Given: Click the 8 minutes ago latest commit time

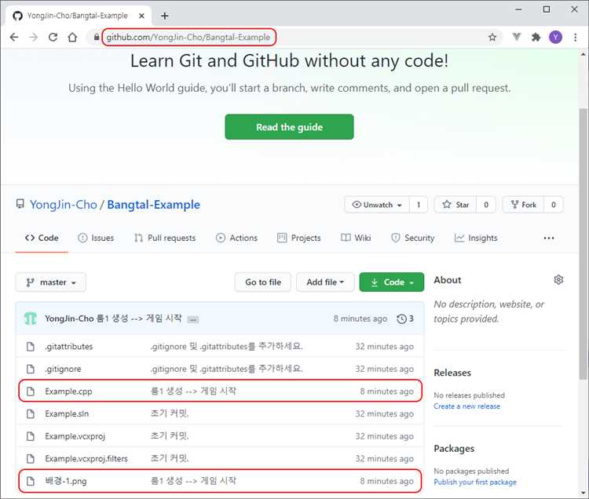Looking at the screenshot, I should click(360, 319).
